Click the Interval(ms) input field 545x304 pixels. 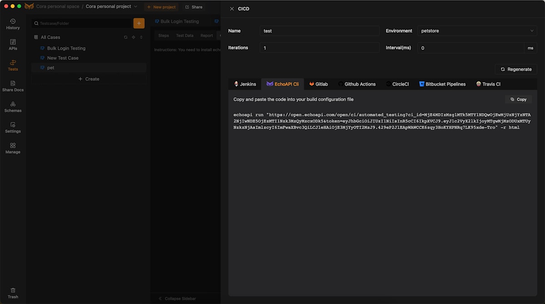(x=471, y=48)
